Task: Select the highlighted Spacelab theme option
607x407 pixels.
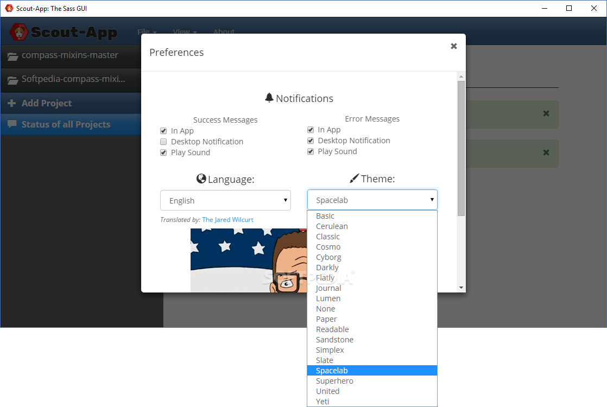Action: tap(372, 371)
